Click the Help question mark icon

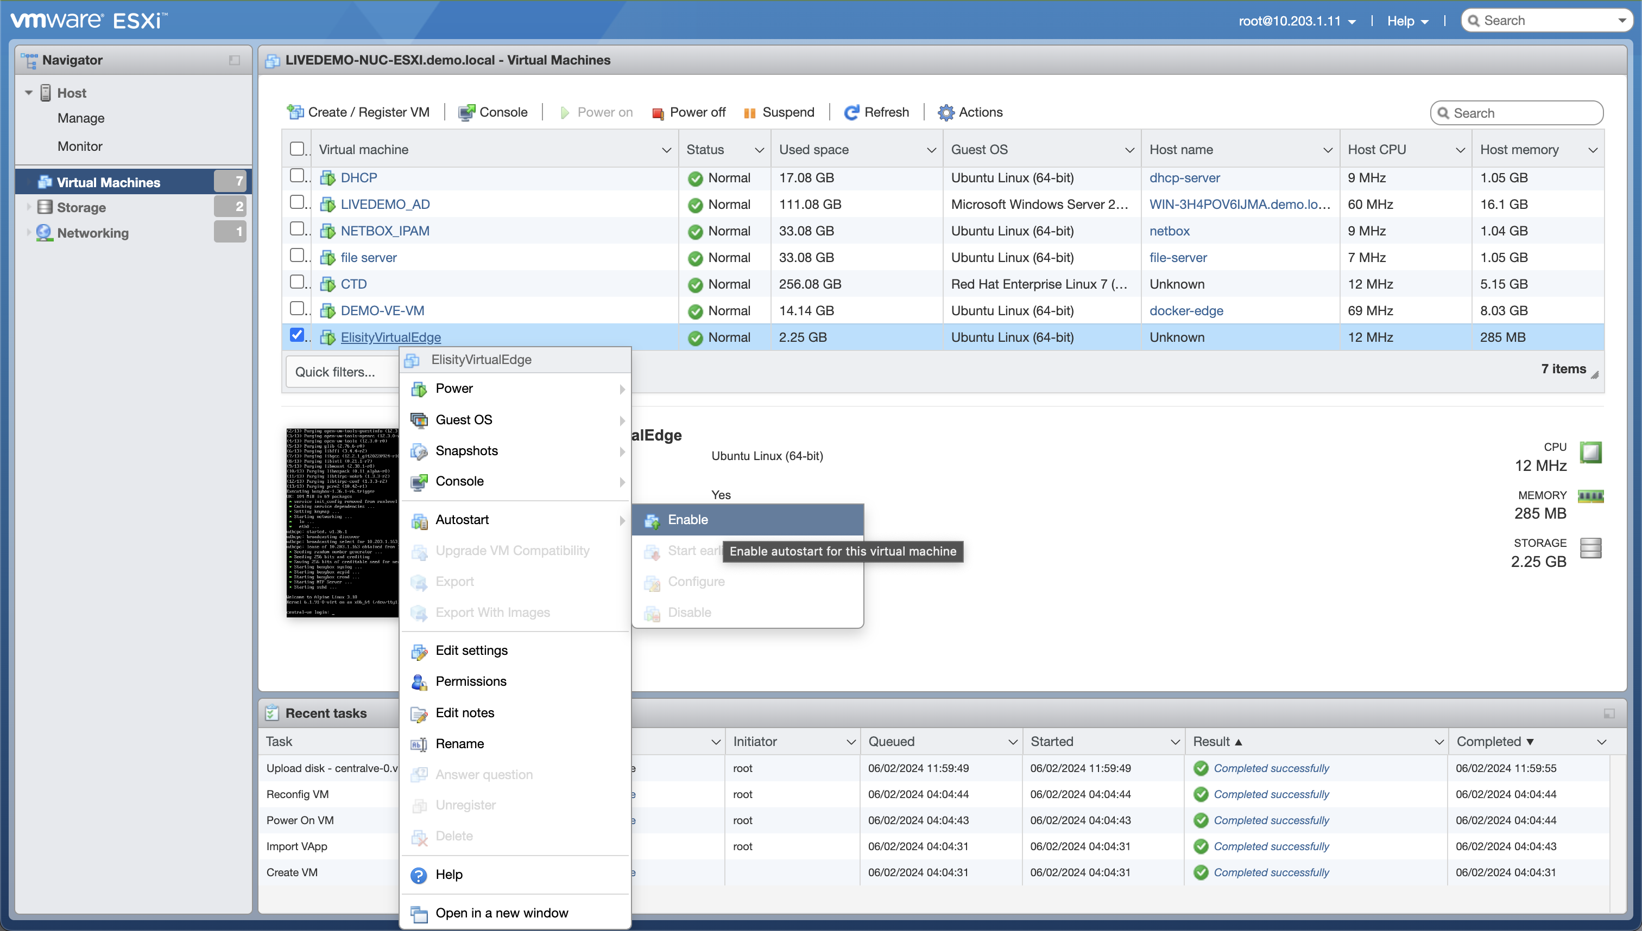click(x=419, y=875)
